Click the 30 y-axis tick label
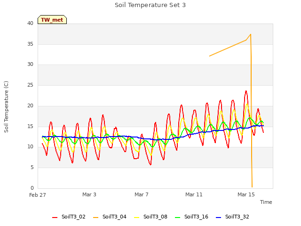The height and width of the screenshot is (226, 301). [x=30, y=65]
